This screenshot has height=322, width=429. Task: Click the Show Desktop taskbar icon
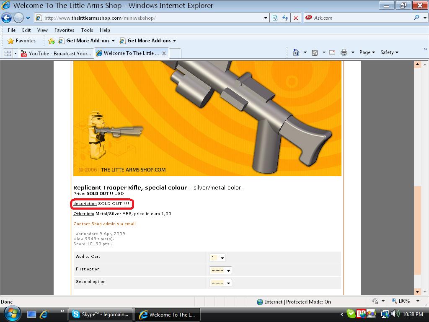pos(31,314)
